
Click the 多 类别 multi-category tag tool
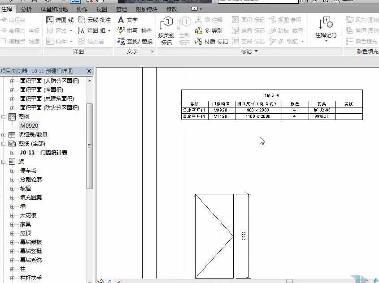click(x=209, y=31)
